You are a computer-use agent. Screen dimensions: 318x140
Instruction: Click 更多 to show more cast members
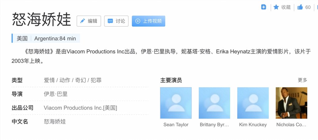click(x=302, y=80)
